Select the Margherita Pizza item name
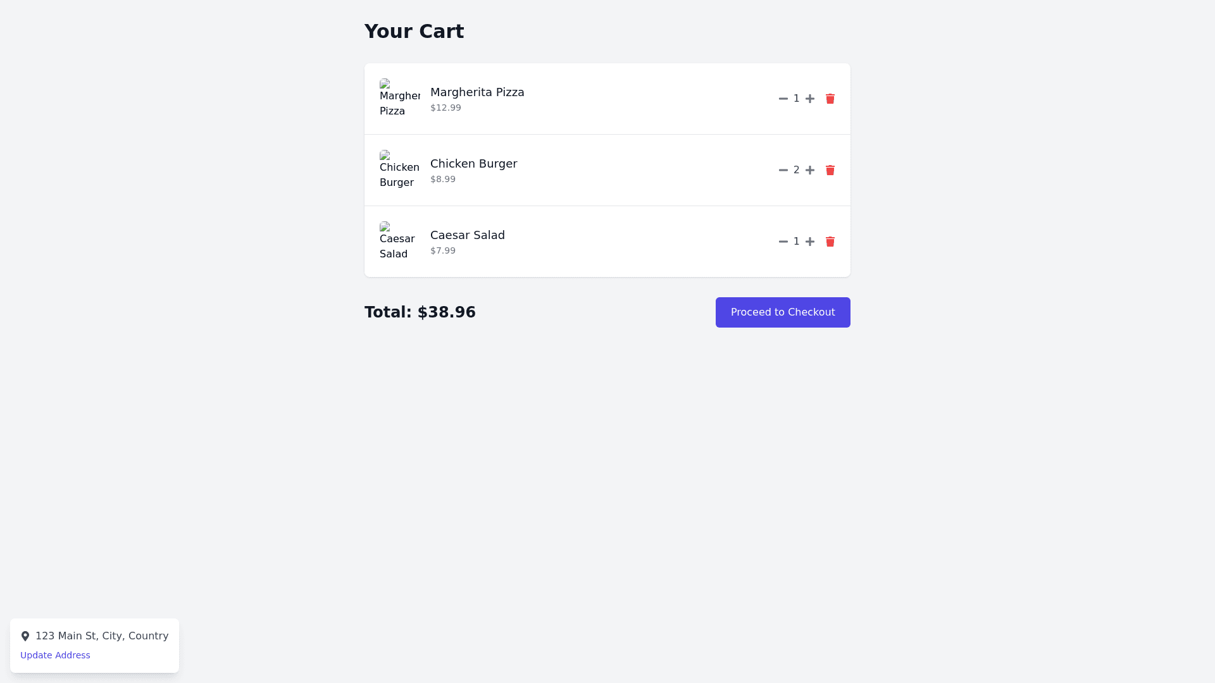 (477, 92)
